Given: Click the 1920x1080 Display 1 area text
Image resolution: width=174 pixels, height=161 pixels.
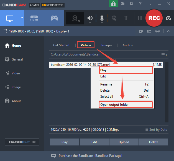Looking at the screenshot, I should pyautogui.click(x=39, y=31).
